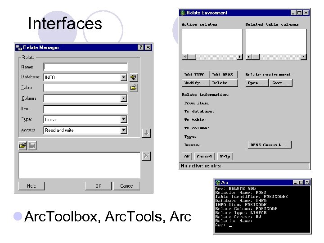Click the Save... relate environment button
Image resolution: width=324 pixels, height=243 pixels.
(x=281, y=83)
